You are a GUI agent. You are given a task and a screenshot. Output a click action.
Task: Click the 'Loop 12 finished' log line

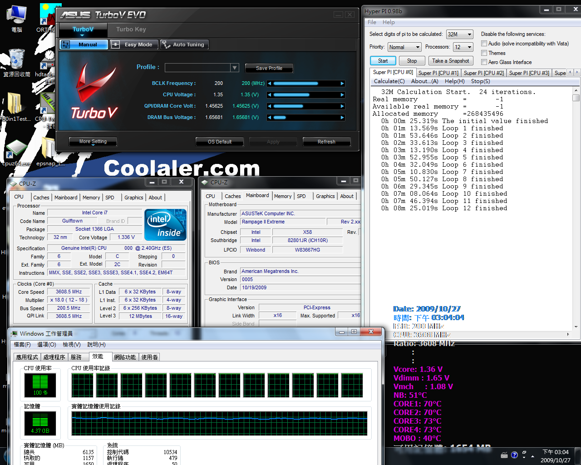pos(444,208)
